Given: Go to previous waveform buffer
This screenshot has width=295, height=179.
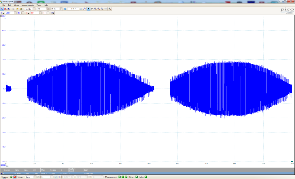Looking at the screenshot, I should (65, 9).
